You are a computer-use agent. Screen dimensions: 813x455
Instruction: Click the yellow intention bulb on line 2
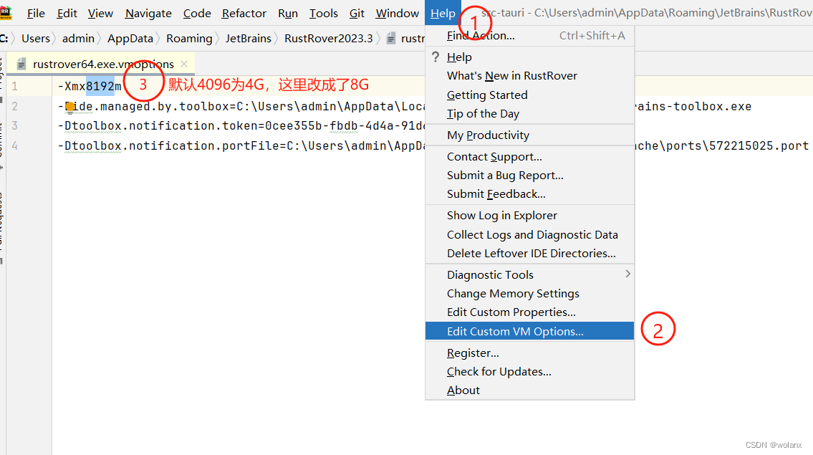point(70,107)
